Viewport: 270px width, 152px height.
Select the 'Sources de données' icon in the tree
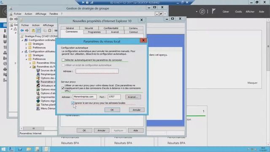point(38,71)
